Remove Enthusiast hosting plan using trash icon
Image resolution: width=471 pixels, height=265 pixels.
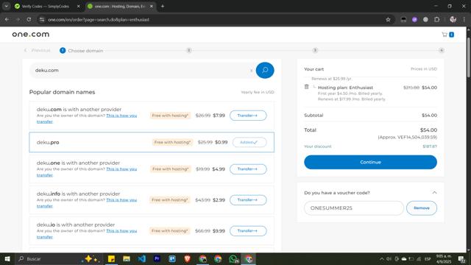tap(306, 87)
